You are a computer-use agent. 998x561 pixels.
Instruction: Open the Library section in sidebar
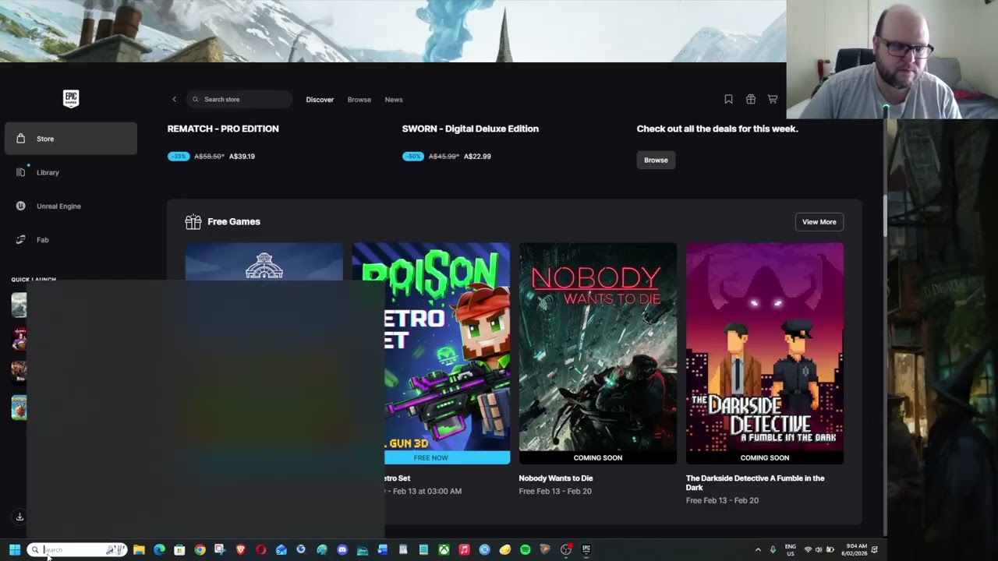pos(70,172)
